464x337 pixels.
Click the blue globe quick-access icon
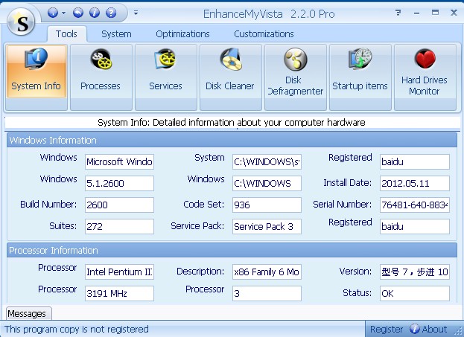point(53,13)
